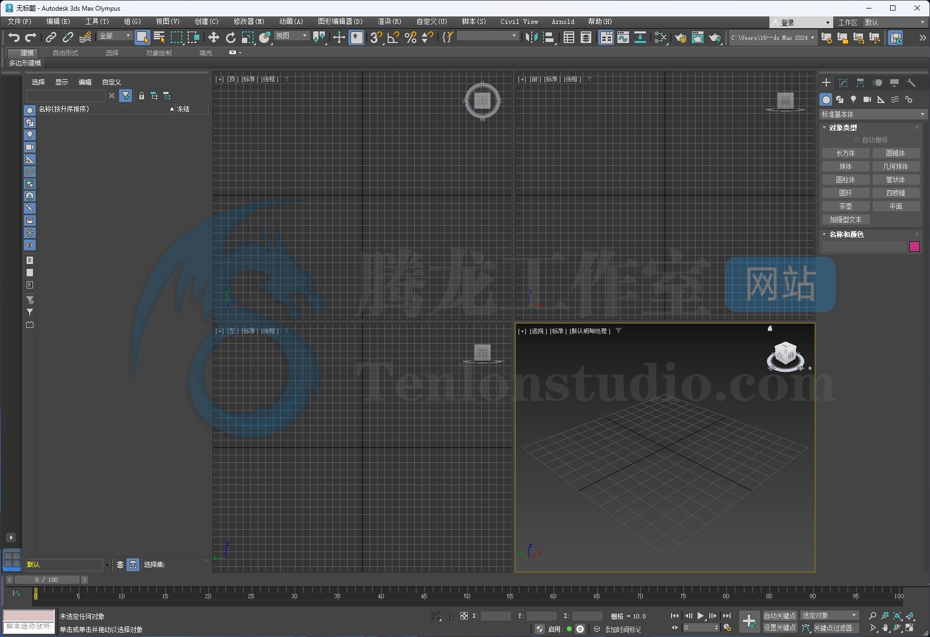Click the Angle Snap toggle icon

393,37
